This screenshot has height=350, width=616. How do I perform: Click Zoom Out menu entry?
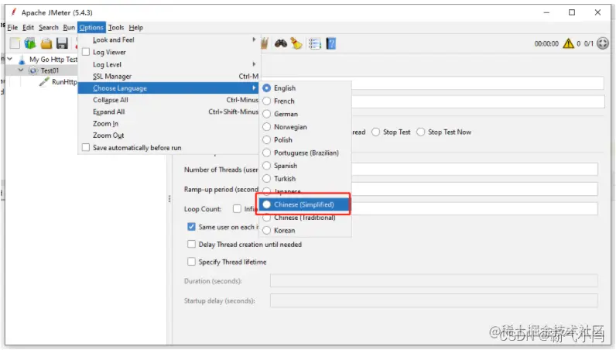(x=169, y=136)
